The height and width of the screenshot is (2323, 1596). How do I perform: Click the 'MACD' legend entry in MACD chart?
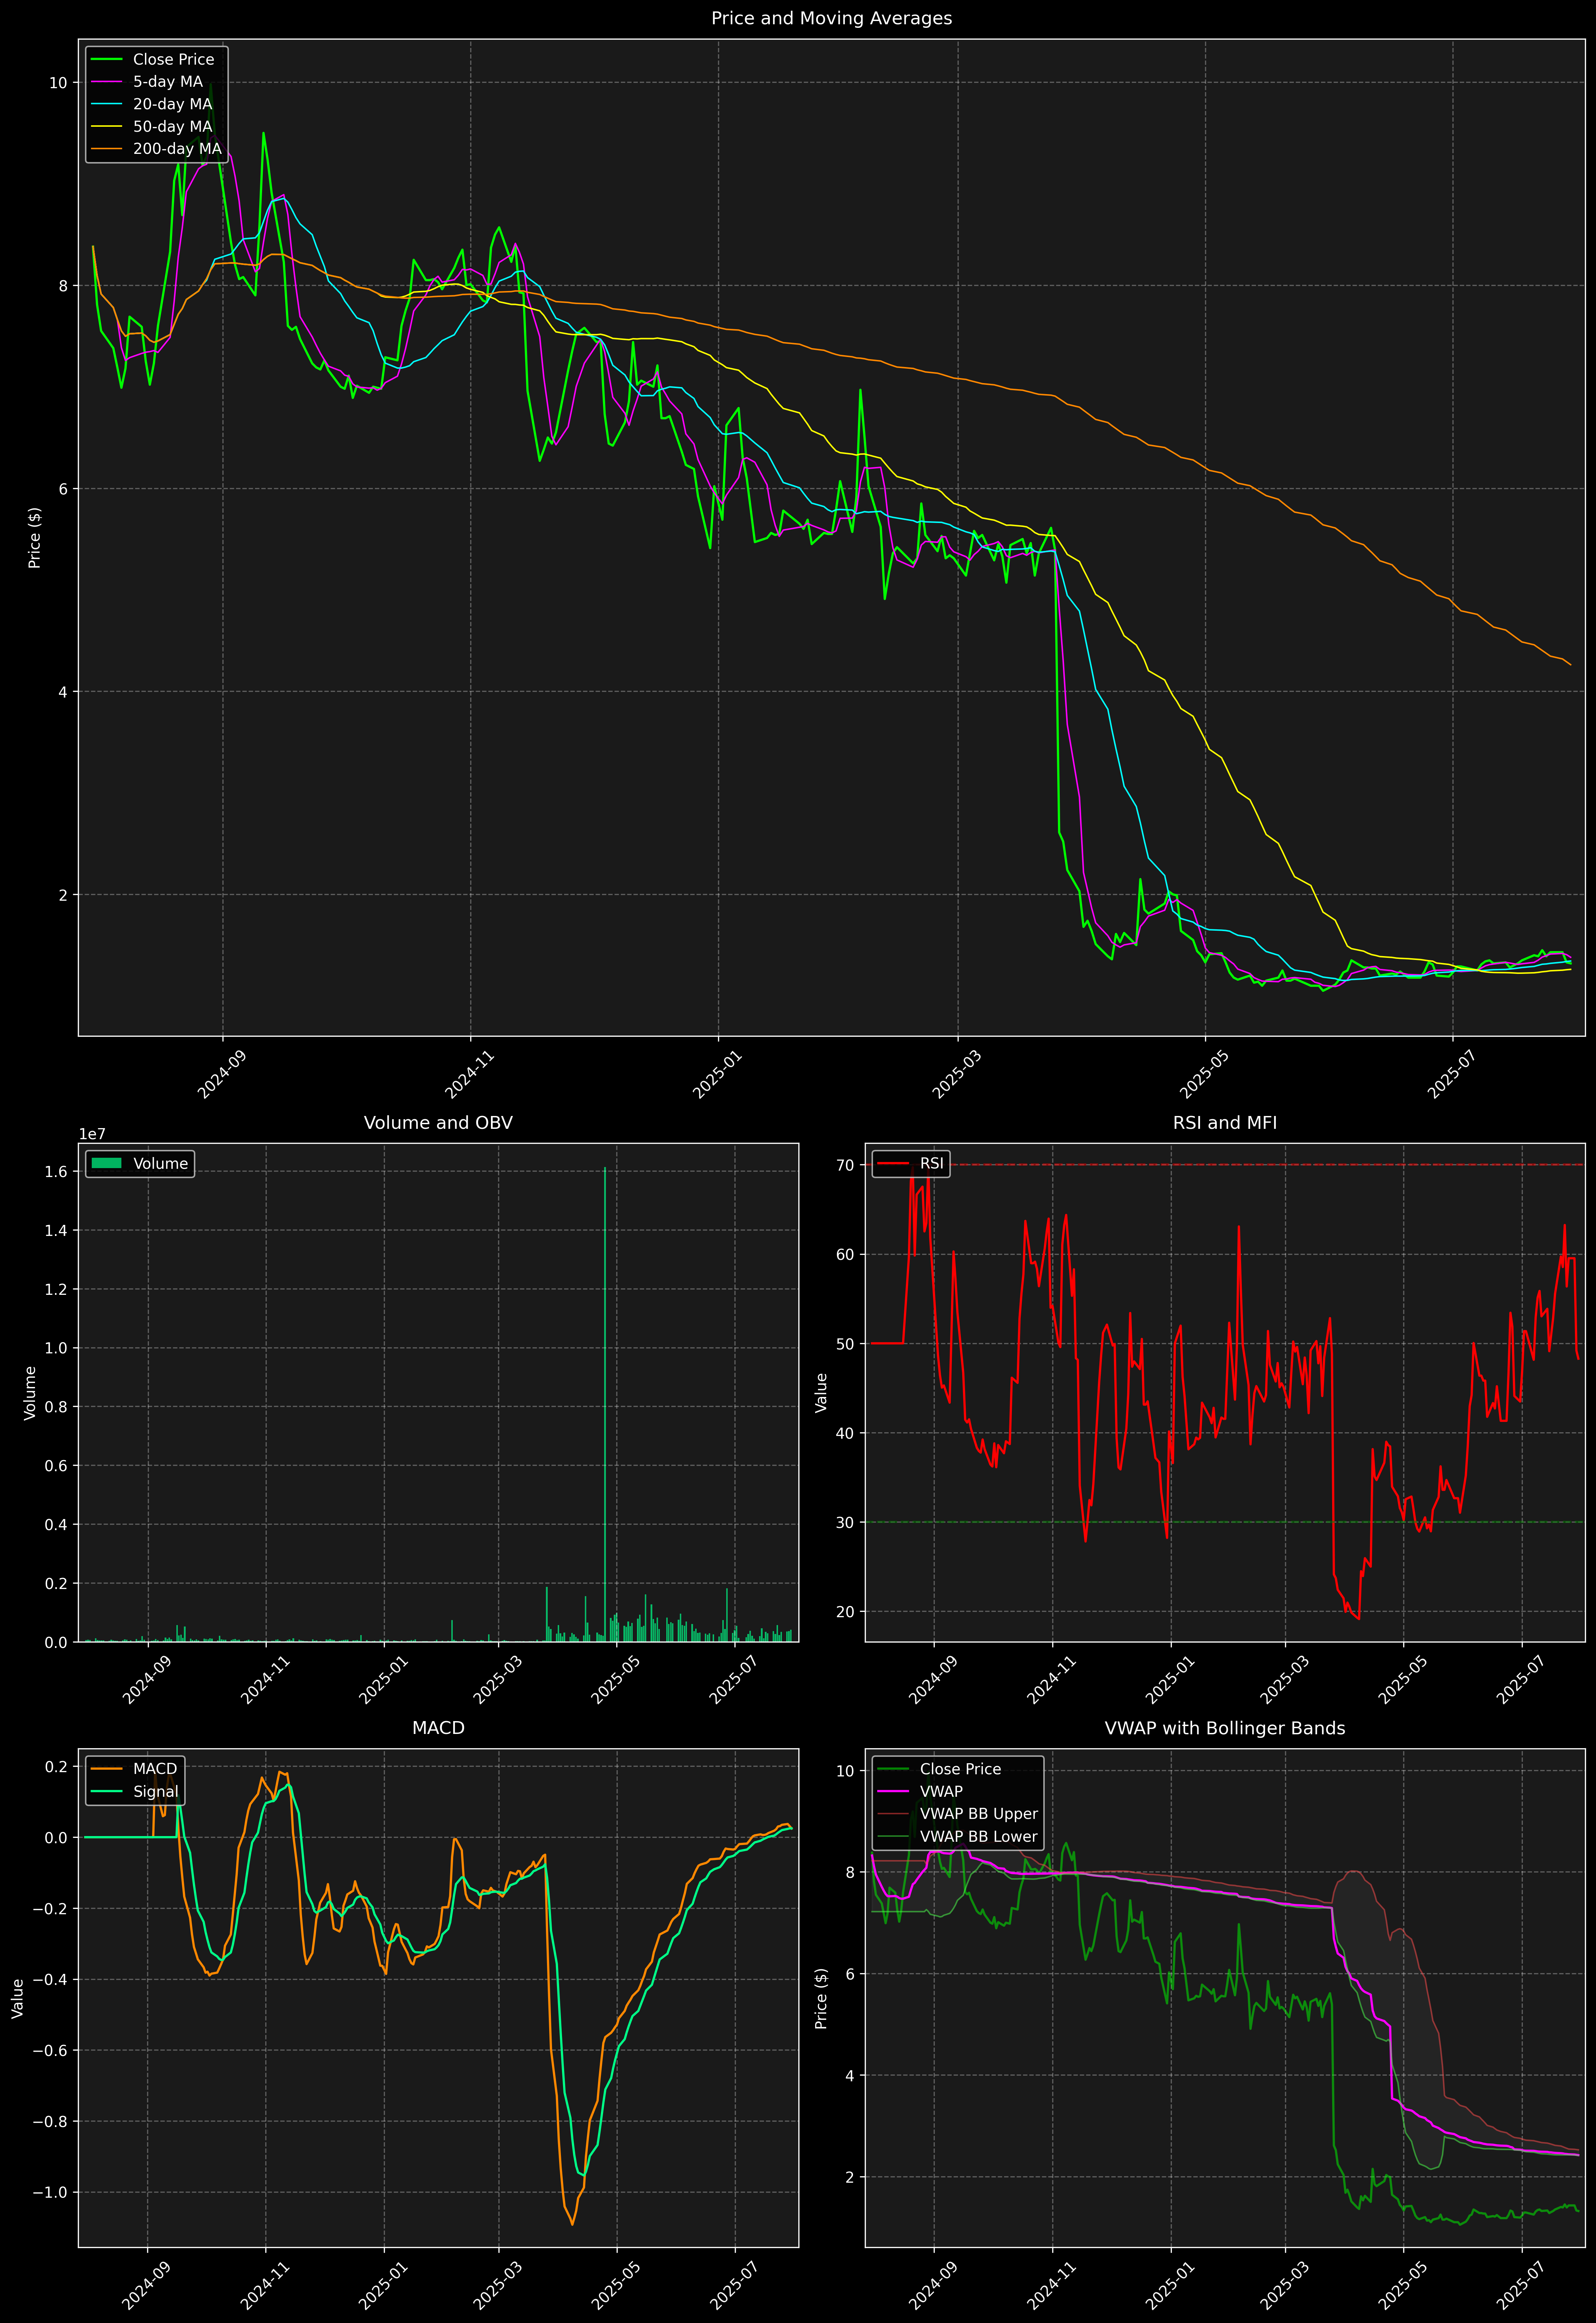[155, 1769]
